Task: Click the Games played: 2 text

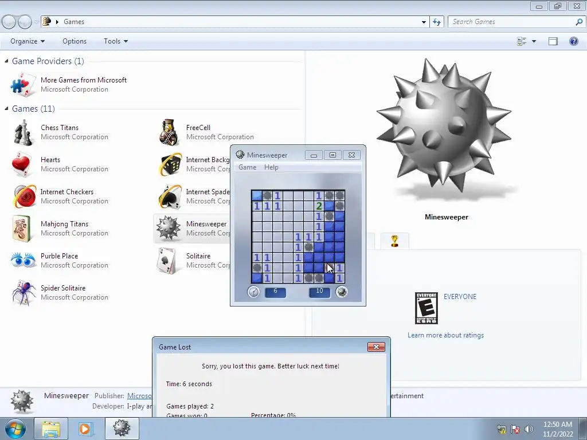Action: click(x=190, y=406)
